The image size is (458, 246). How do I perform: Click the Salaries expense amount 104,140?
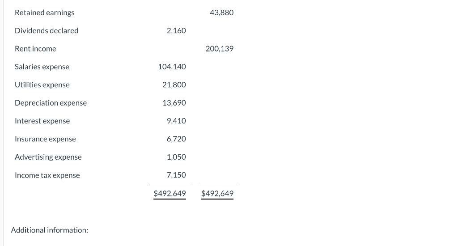click(172, 67)
